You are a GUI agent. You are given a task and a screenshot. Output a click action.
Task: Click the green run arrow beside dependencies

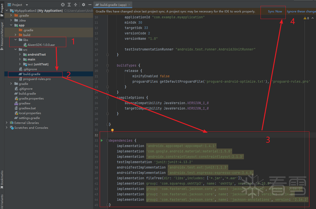pos(102,140)
